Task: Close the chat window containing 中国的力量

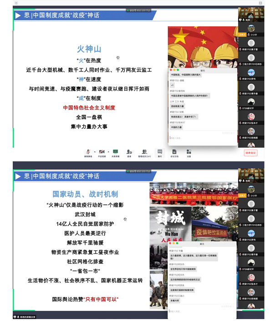Action: [170, 70]
